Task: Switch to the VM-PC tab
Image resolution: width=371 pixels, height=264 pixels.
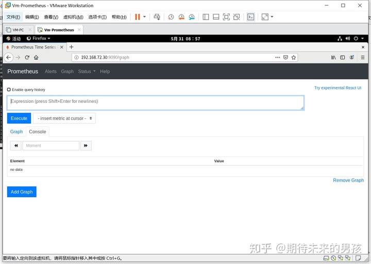Action: point(19,30)
